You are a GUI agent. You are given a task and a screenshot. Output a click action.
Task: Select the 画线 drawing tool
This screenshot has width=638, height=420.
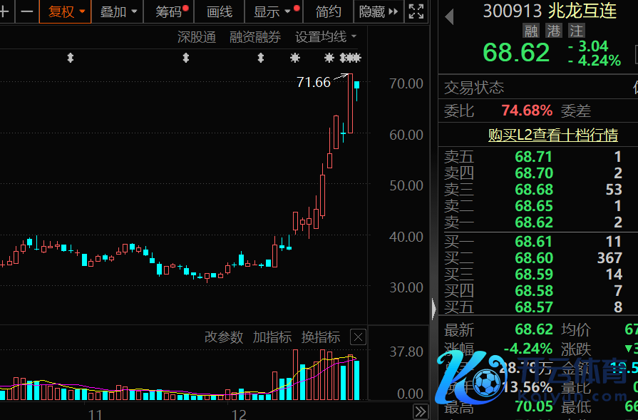coord(220,11)
